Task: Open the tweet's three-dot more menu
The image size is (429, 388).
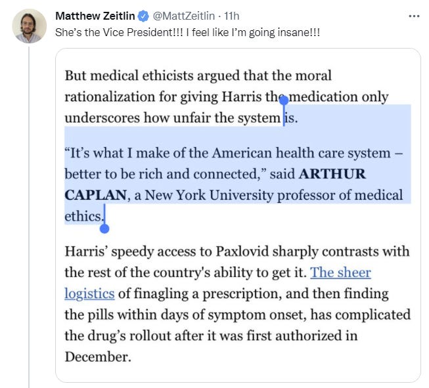Action: click(x=413, y=16)
